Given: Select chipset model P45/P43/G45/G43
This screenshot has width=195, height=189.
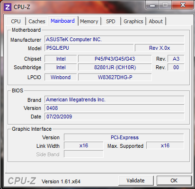Looking at the screenshot, I should tap(115, 59).
